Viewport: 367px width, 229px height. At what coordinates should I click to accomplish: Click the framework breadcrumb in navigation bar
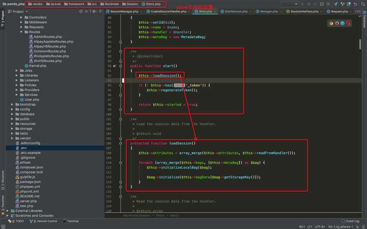74,4
